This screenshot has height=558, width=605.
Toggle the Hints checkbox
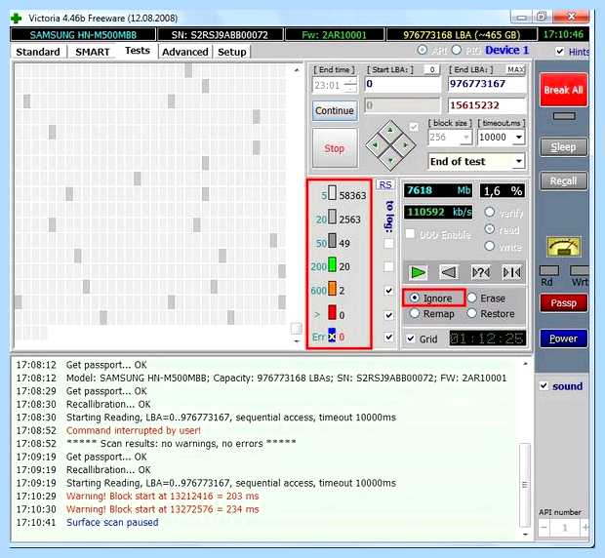tap(560, 51)
